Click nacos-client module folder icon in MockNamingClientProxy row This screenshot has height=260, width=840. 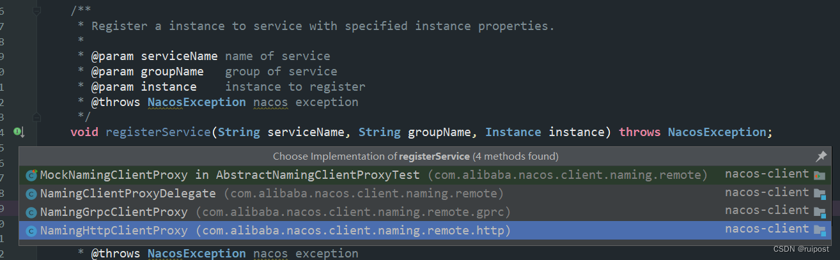coord(820,175)
